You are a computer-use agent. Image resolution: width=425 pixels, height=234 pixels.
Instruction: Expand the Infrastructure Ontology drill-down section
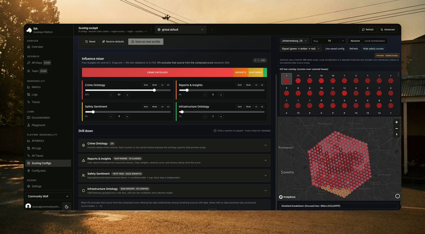click(174, 190)
